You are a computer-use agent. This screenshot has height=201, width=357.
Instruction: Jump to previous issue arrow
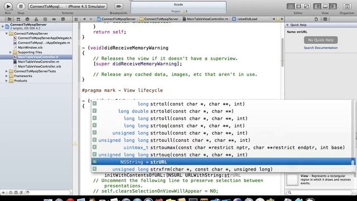(273, 19)
